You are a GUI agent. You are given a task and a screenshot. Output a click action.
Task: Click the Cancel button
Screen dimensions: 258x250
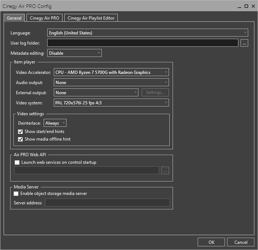tap(241, 242)
